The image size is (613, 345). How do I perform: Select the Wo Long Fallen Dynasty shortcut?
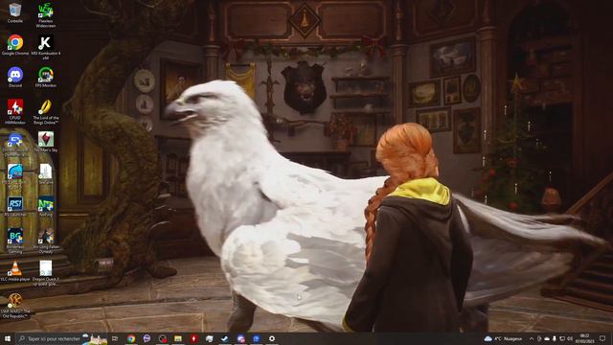(x=46, y=241)
